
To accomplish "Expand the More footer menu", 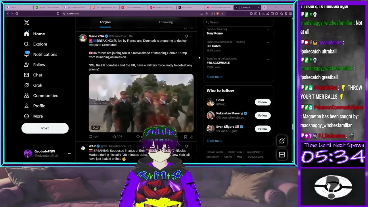I will coord(240,157).
